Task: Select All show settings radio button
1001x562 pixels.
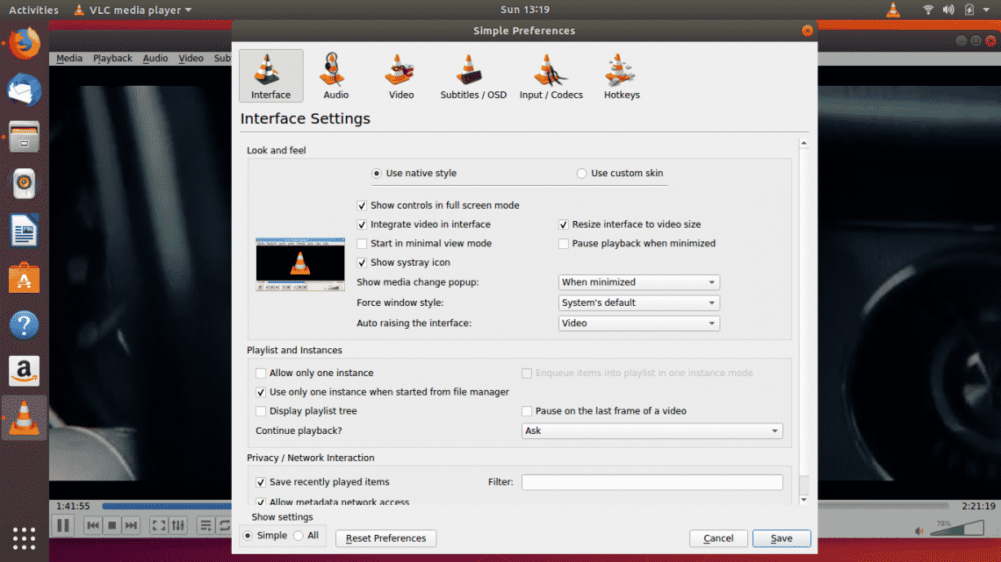Action: 299,536
